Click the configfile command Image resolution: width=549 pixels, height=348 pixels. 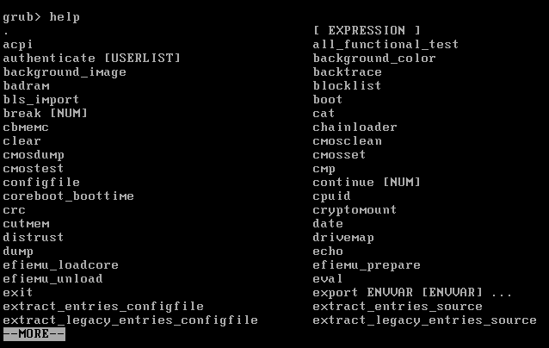click(x=41, y=183)
